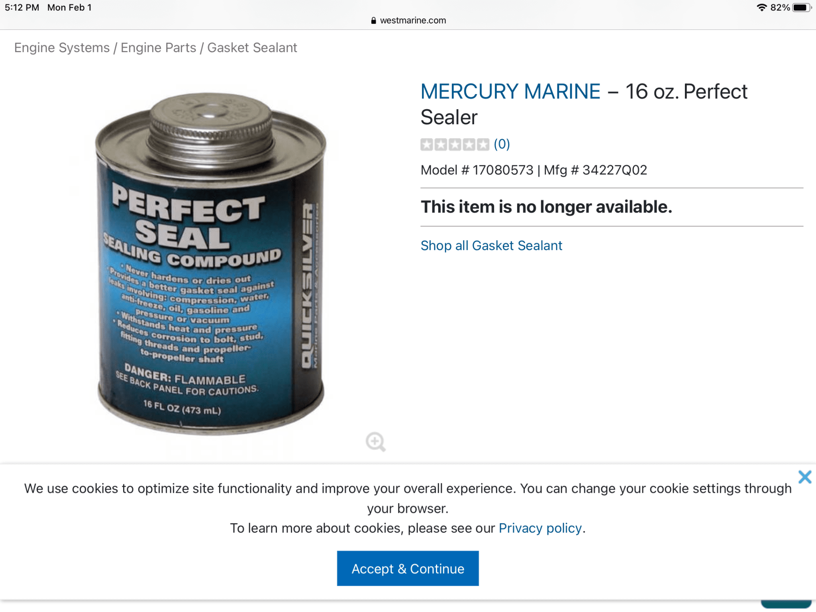
Task: Click the magnifier zoom icon under product image
Action: click(375, 442)
